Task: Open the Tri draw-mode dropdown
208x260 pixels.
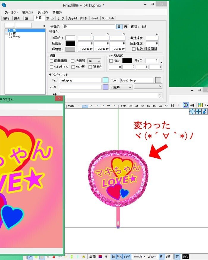Action: 94,61
